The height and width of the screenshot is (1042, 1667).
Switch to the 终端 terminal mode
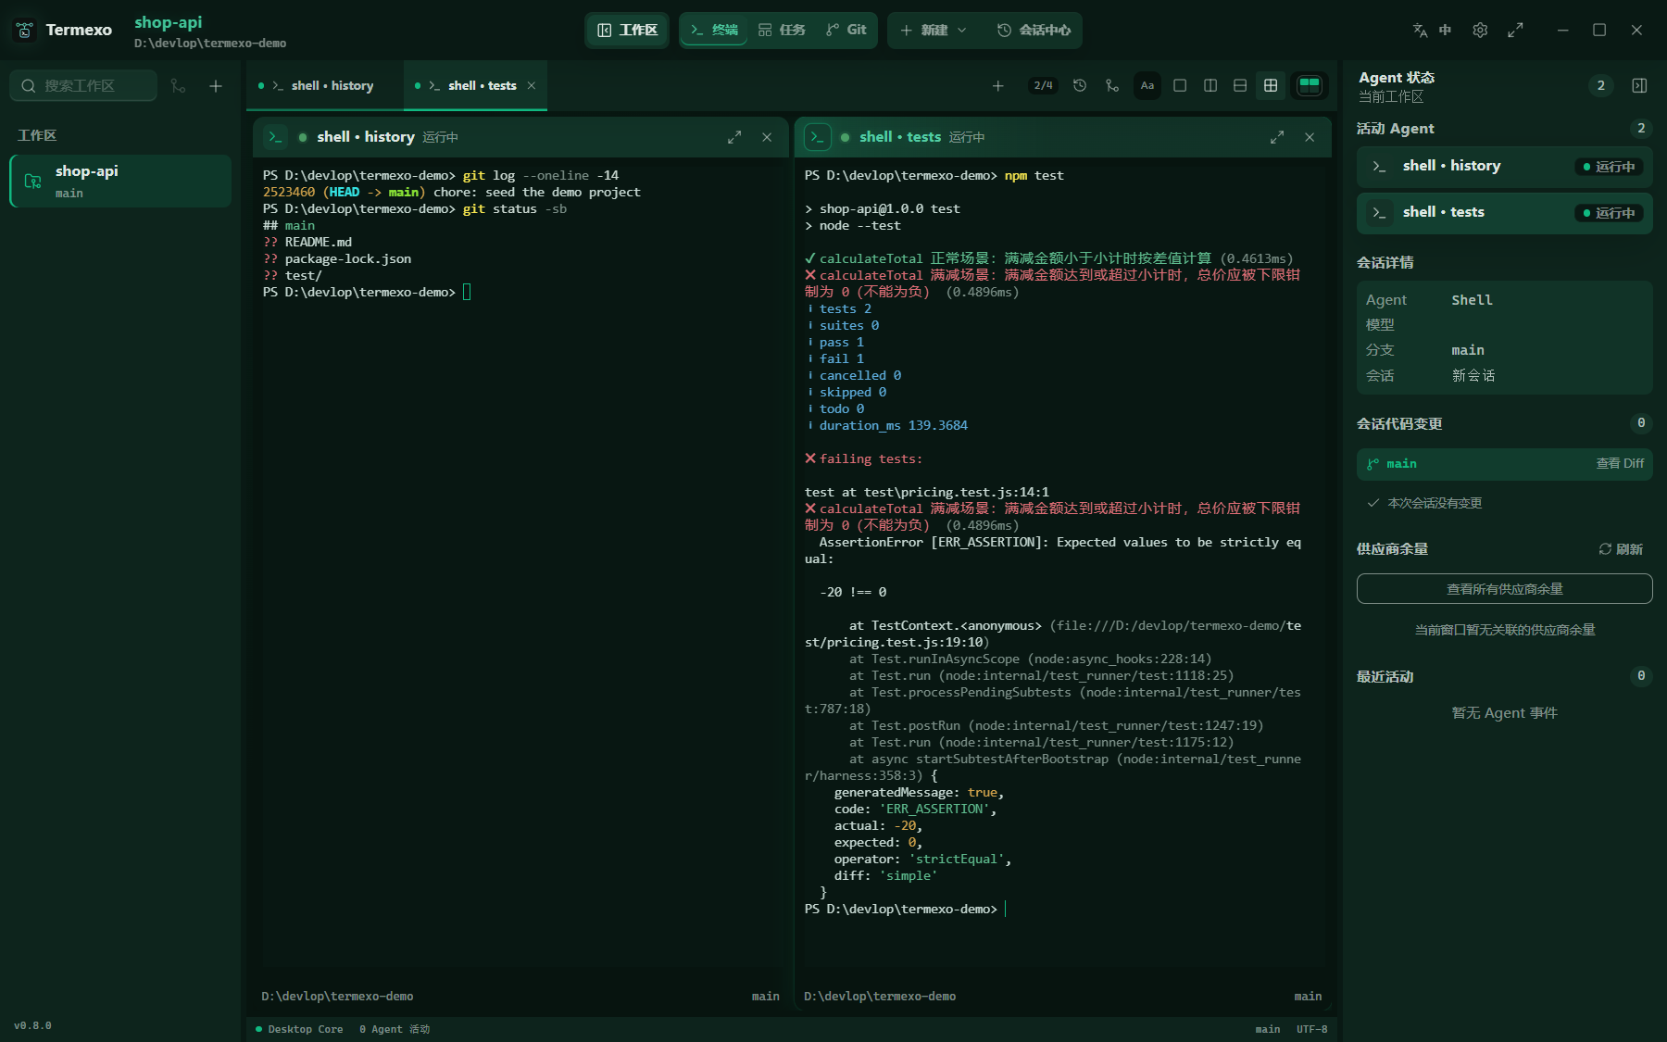[x=714, y=31]
